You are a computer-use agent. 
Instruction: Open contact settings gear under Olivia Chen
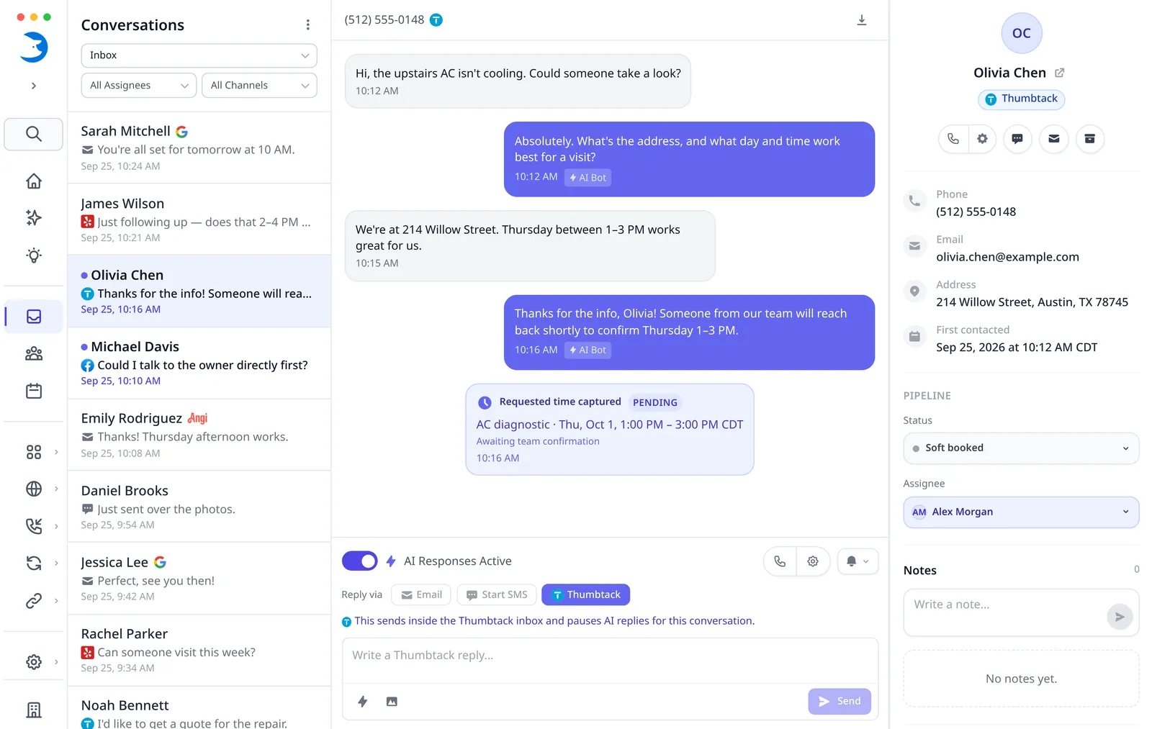[x=982, y=139]
